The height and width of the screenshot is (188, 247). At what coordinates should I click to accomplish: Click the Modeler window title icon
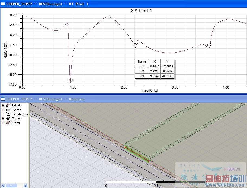tap(3, 99)
